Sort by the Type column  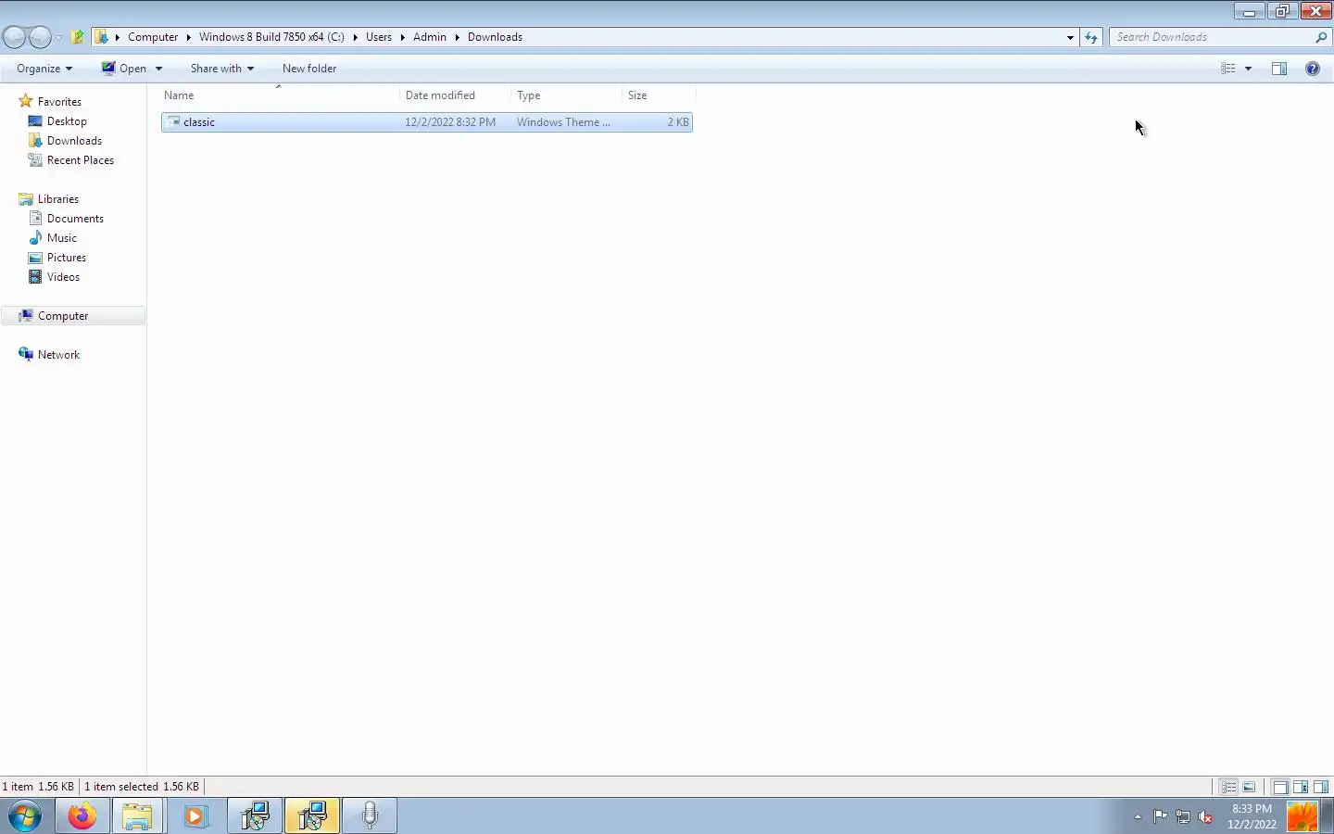click(566, 95)
